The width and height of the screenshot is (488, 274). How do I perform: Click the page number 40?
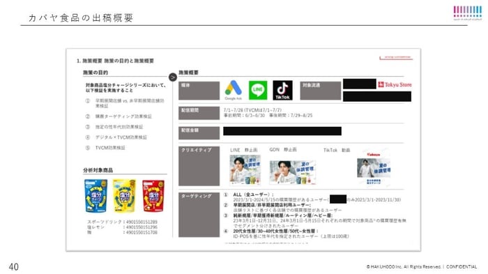[14, 267]
